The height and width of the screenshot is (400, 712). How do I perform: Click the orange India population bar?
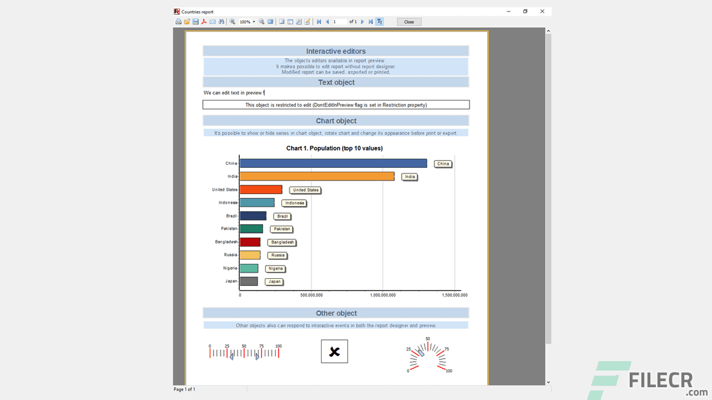pos(317,176)
